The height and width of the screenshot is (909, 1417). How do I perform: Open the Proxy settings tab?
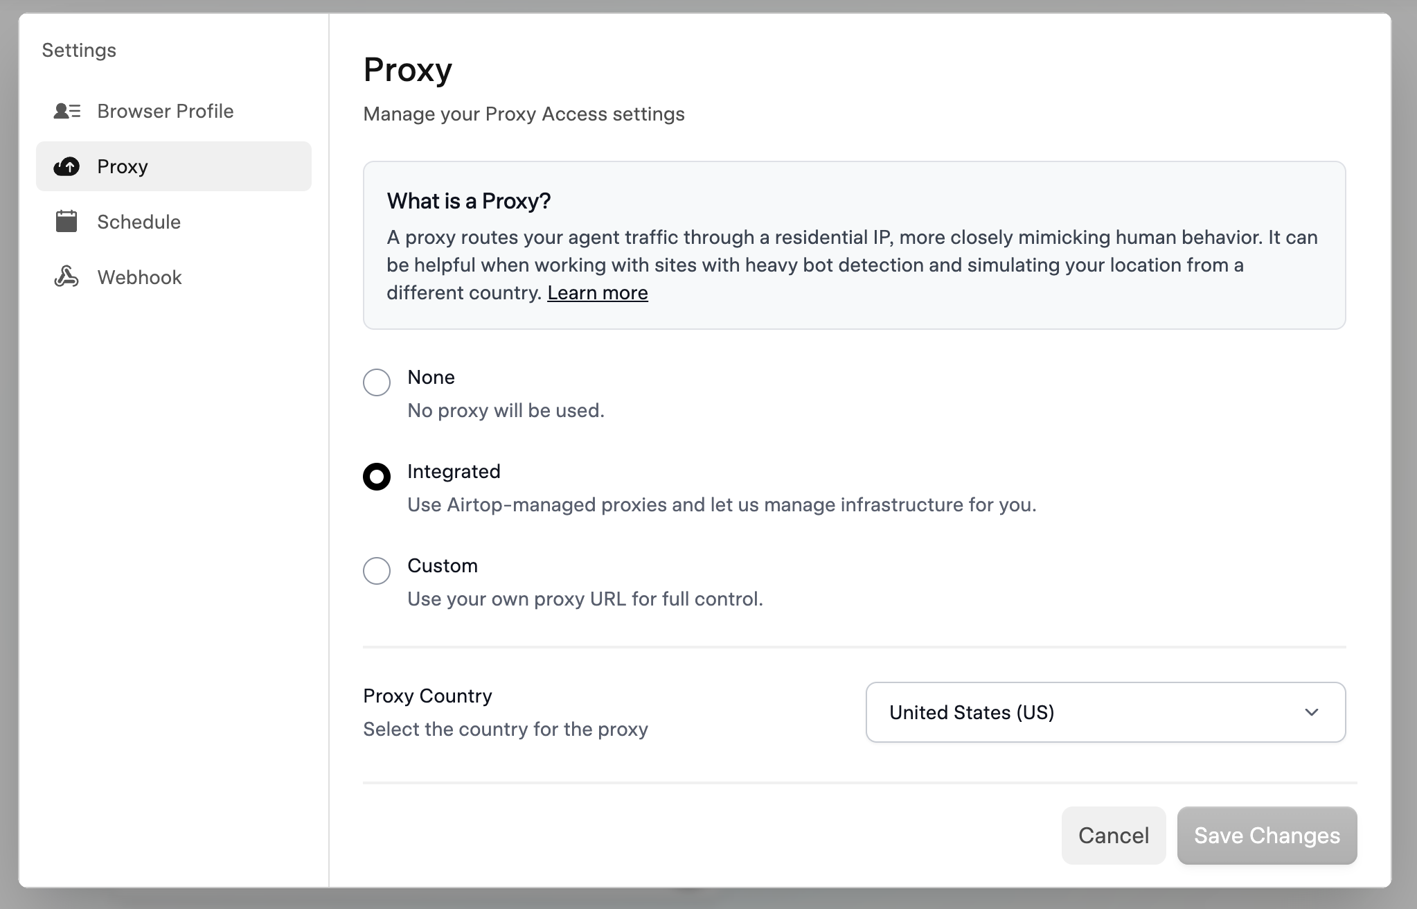[x=123, y=166]
